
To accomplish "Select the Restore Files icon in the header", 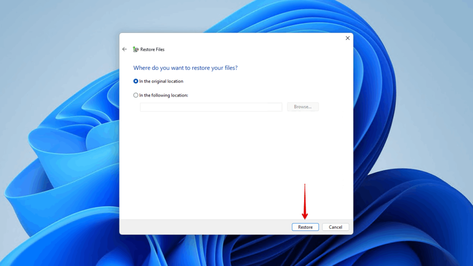I will 136,49.
